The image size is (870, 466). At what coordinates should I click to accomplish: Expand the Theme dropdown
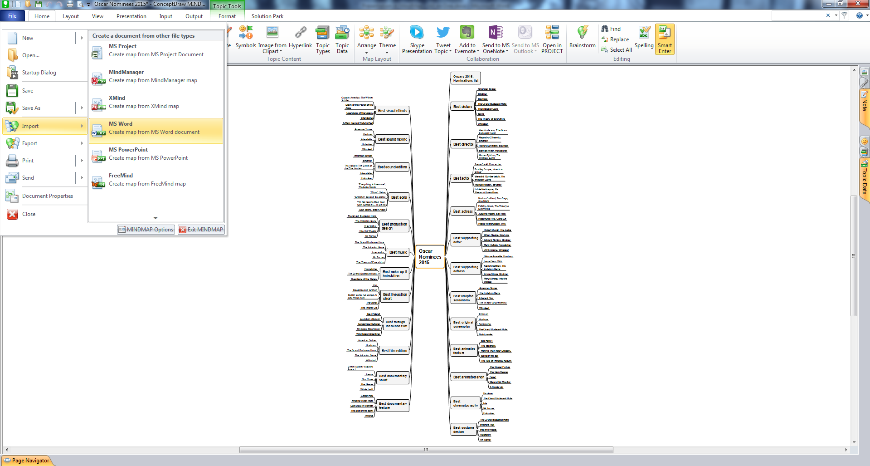[x=387, y=53]
